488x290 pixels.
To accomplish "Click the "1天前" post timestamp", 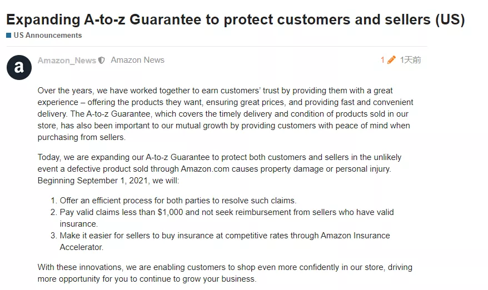I will pyautogui.click(x=410, y=60).
